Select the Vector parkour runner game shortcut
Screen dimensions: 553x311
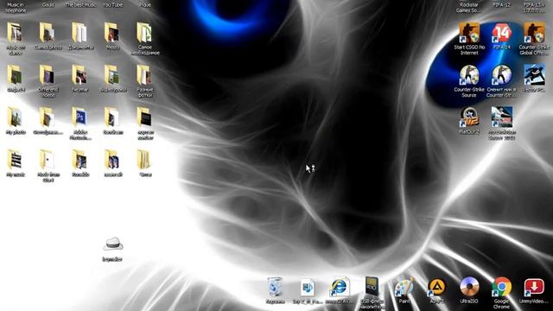[x=534, y=79]
